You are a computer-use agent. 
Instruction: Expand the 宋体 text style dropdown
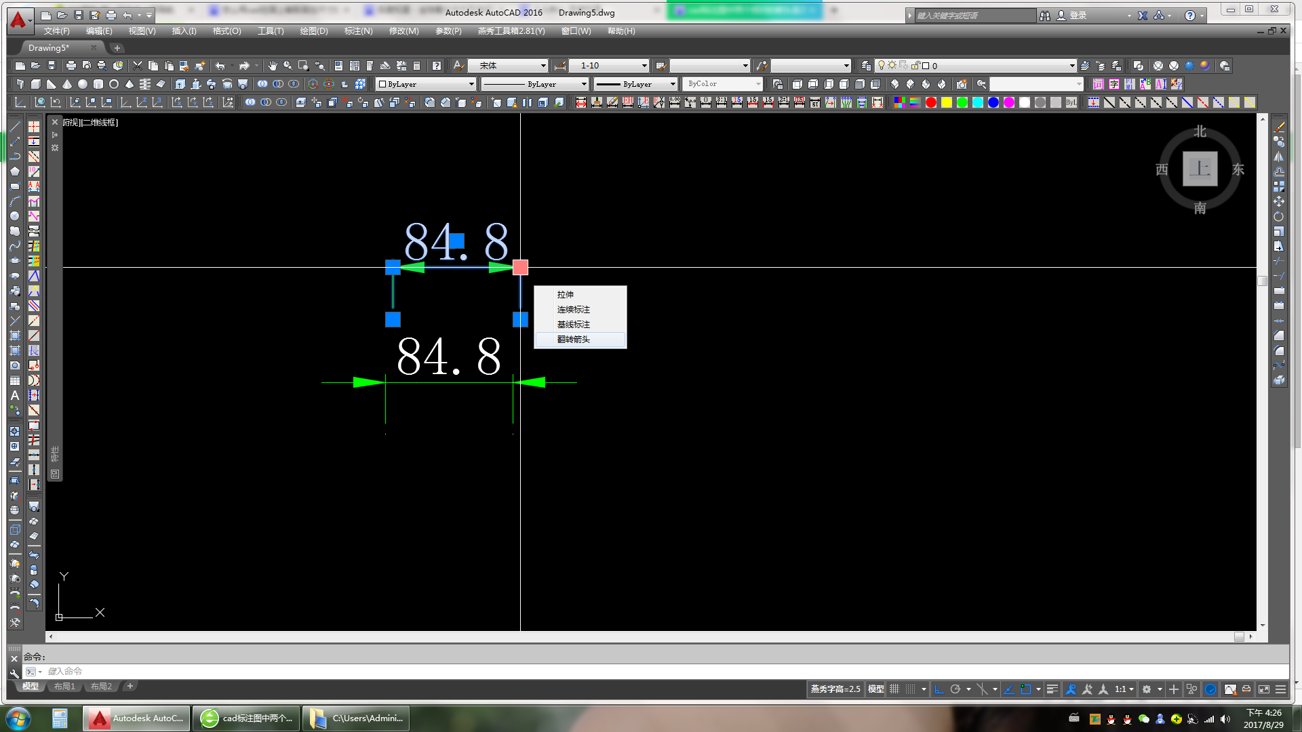click(x=543, y=66)
